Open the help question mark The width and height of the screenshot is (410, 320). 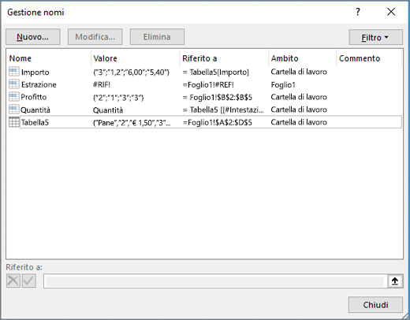(358, 12)
